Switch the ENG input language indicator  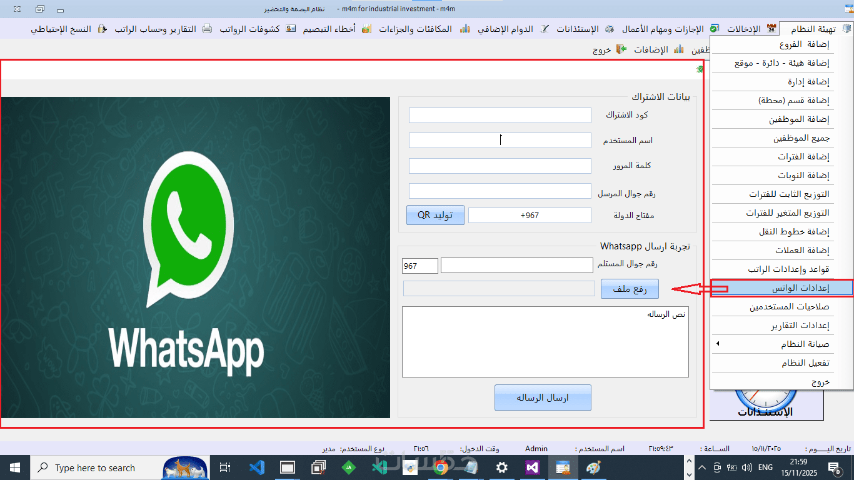pos(765,467)
